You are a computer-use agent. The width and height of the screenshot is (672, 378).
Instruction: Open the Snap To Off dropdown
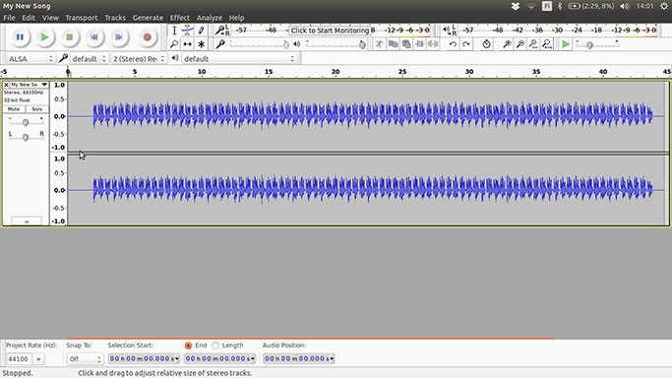click(85, 359)
